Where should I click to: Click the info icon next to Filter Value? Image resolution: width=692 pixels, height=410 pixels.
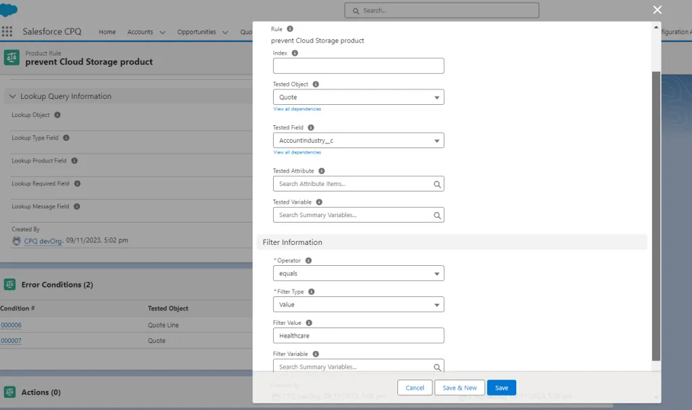click(x=309, y=323)
